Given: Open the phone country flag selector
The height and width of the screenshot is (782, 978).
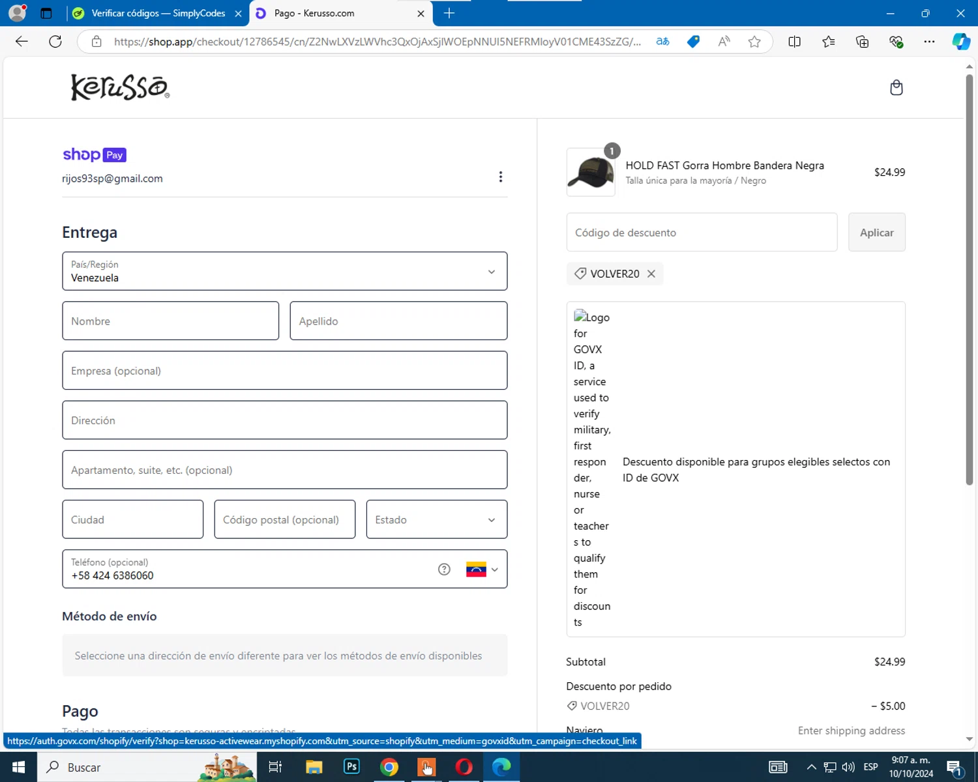Looking at the screenshot, I should pyautogui.click(x=482, y=570).
